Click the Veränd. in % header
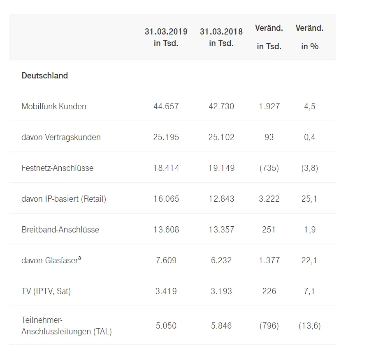 tap(310, 37)
